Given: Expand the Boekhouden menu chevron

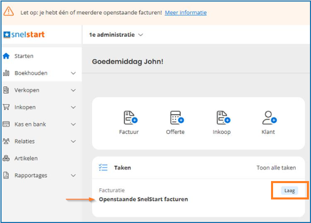Looking at the screenshot, I should [73, 73].
